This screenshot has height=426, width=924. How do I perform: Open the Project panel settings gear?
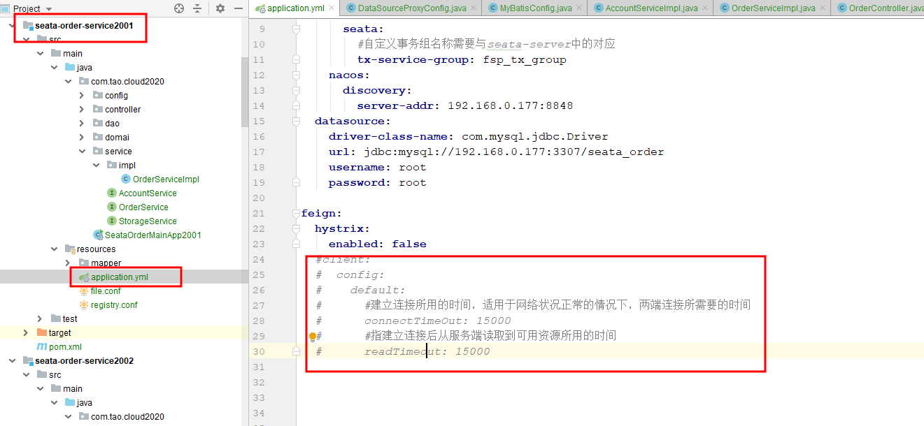click(220, 8)
